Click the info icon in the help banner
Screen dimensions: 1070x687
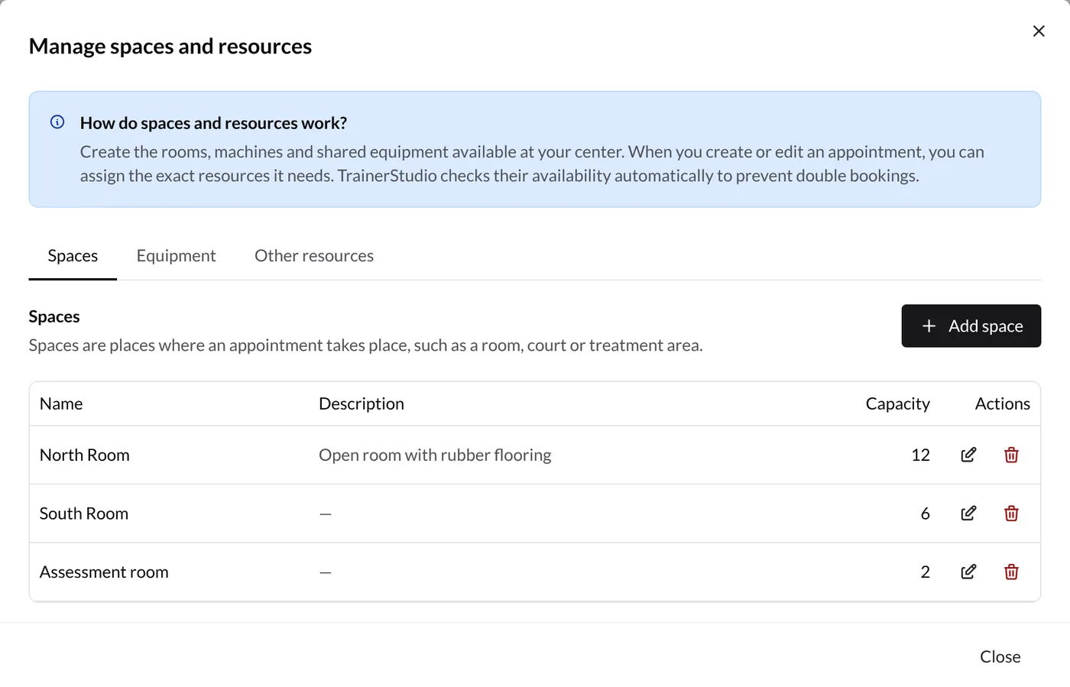(x=57, y=122)
